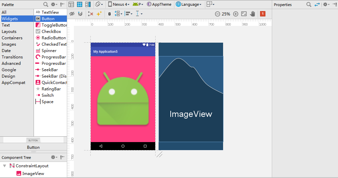Pick TextView widget in palette

50,12
